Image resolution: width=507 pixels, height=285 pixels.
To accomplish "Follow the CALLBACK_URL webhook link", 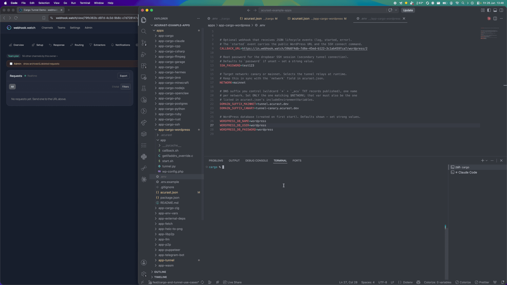I will (x=305, y=48).
